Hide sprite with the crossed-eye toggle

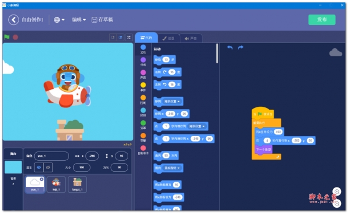pyautogui.click(x=48, y=167)
